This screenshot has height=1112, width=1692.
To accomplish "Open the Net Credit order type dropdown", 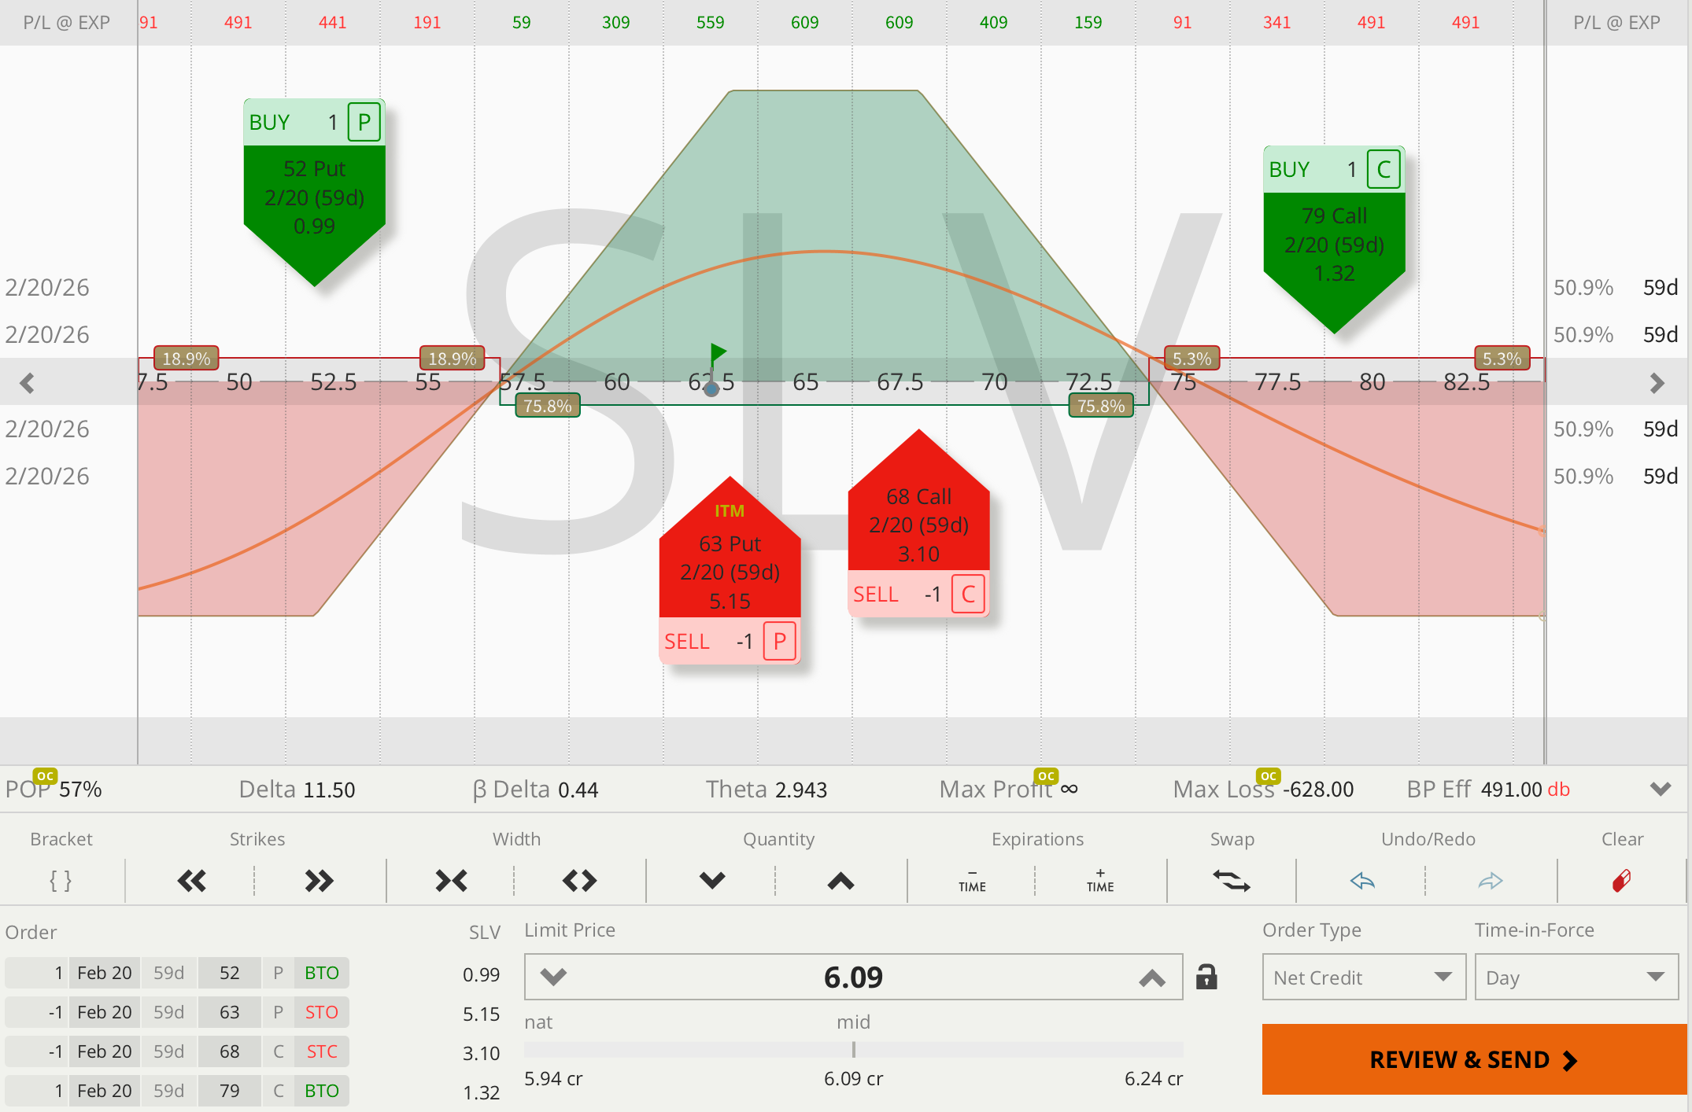I will click(1363, 978).
